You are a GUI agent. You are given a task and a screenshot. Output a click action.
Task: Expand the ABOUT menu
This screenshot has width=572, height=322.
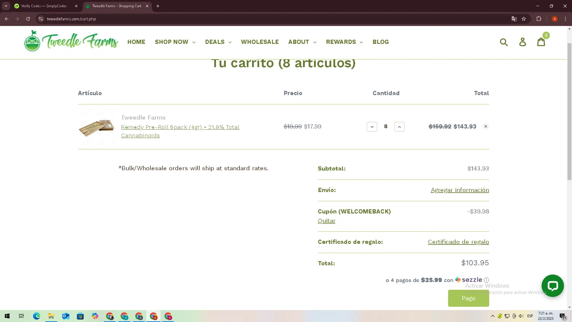pyautogui.click(x=302, y=42)
